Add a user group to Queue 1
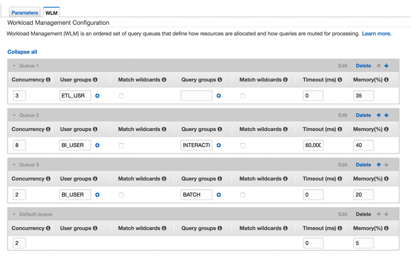The width and height of the screenshot is (411, 262). click(x=97, y=96)
